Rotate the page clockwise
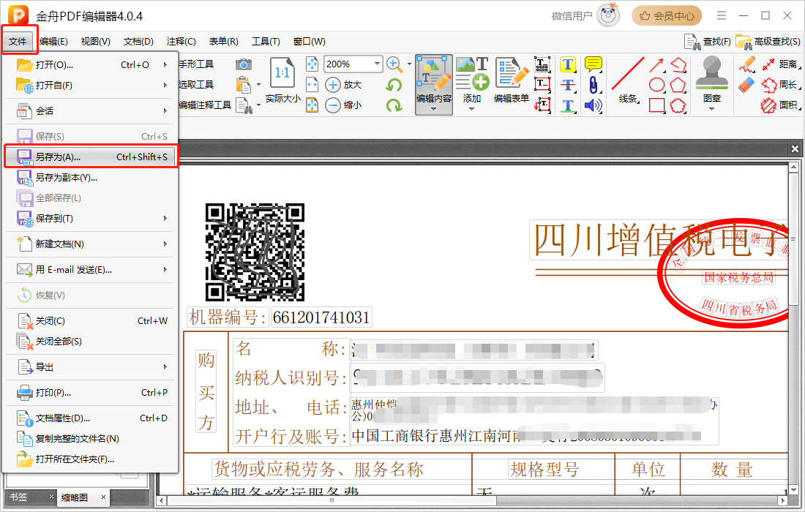This screenshot has width=805, height=512. pyautogui.click(x=394, y=105)
